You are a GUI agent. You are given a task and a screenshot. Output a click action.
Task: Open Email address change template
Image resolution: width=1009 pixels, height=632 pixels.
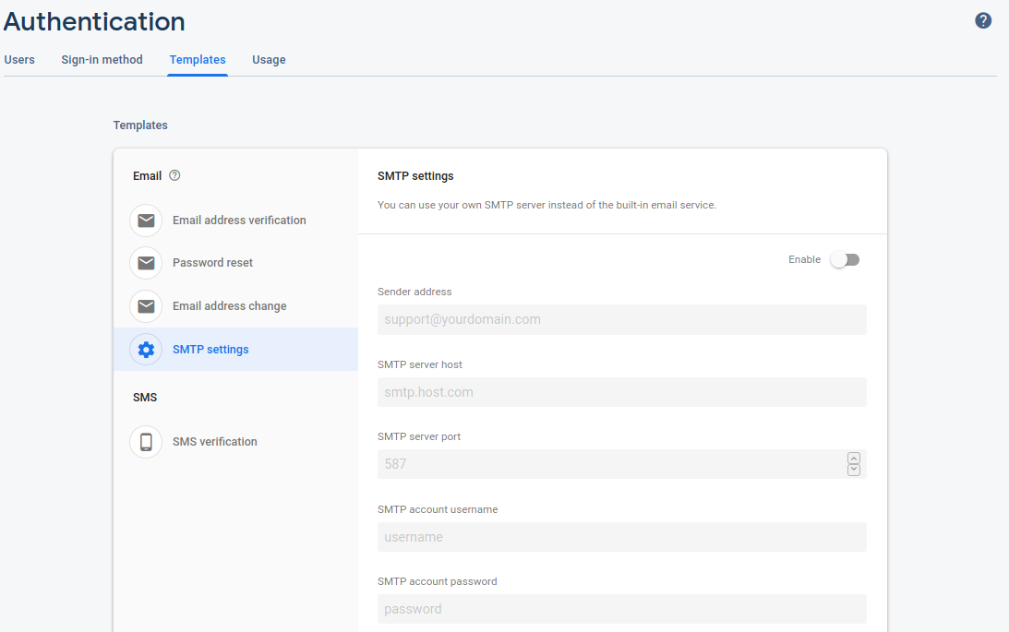(x=229, y=306)
